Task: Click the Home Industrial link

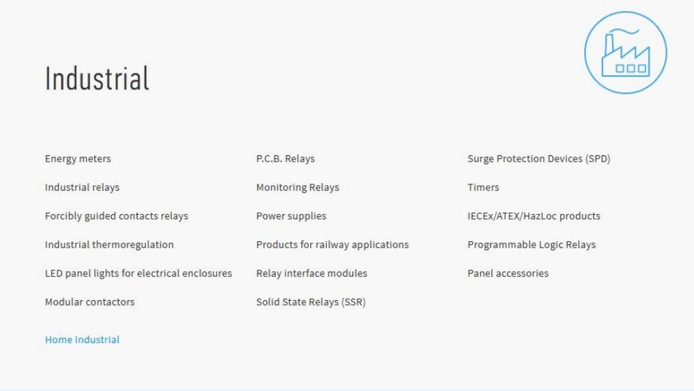Action: (82, 340)
